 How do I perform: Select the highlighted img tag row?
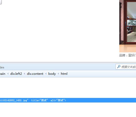pyautogui.click(x=68, y=100)
